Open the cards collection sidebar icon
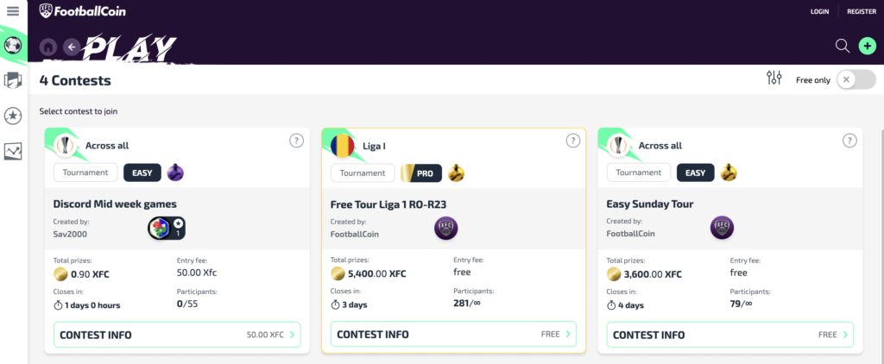884x364 pixels. click(x=13, y=80)
